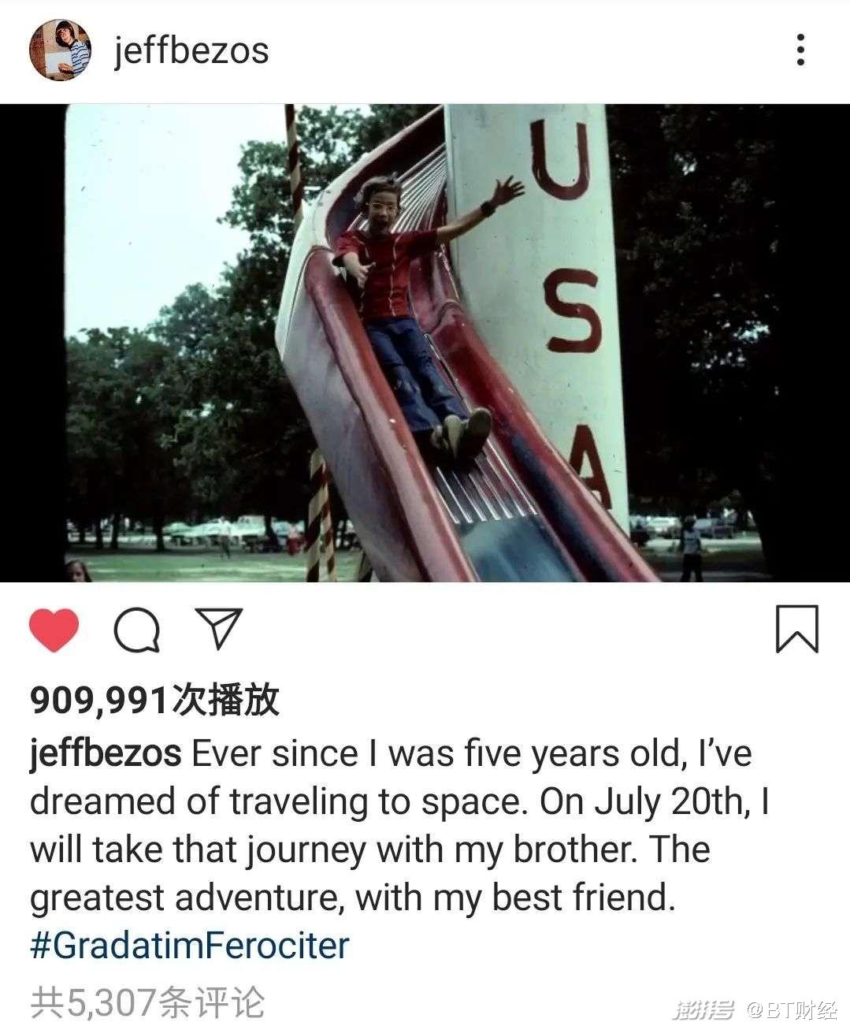Play the rocket slide video

click(x=425, y=343)
